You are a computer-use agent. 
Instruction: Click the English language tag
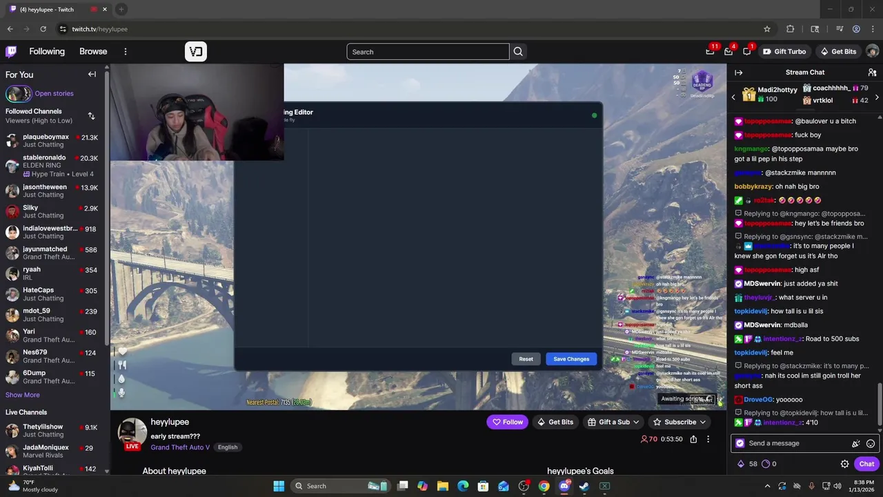click(x=228, y=447)
